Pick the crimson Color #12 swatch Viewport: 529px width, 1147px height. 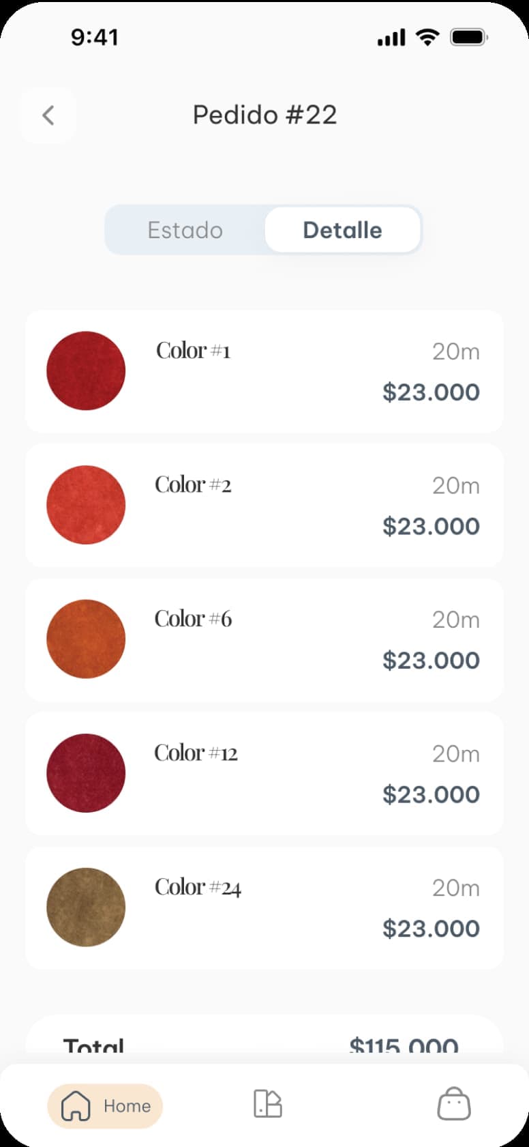pyautogui.click(x=86, y=773)
